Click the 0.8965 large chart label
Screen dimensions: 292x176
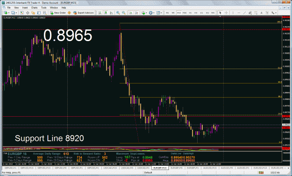coord(68,35)
